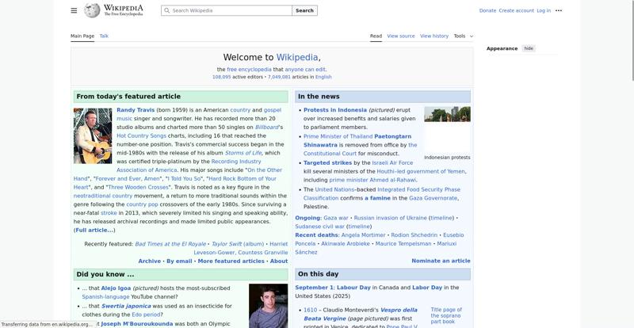
Task: Click the Paetongtarn Shinawatra link
Action: pos(357,141)
